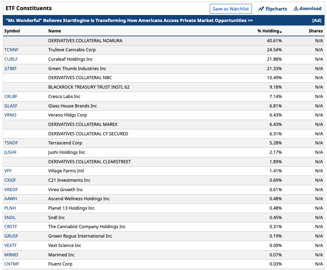Sort by Symbol column header

click(x=12, y=31)
